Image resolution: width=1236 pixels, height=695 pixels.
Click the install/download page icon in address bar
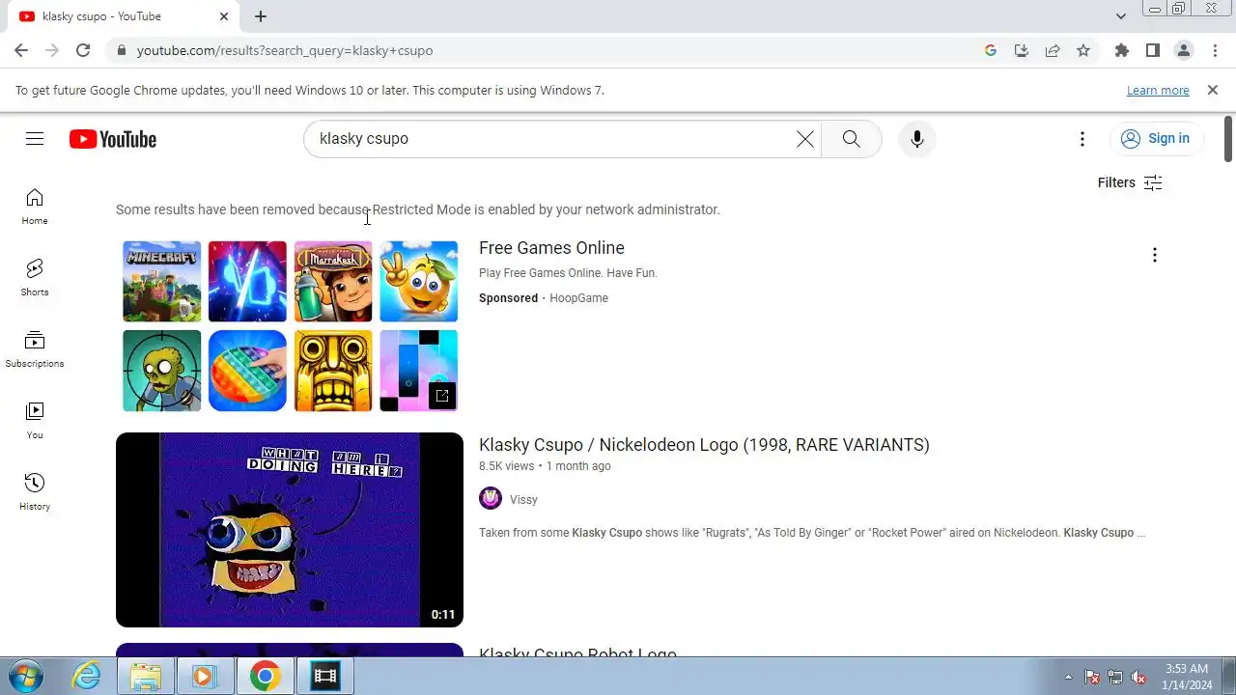tap(1022, 50)
